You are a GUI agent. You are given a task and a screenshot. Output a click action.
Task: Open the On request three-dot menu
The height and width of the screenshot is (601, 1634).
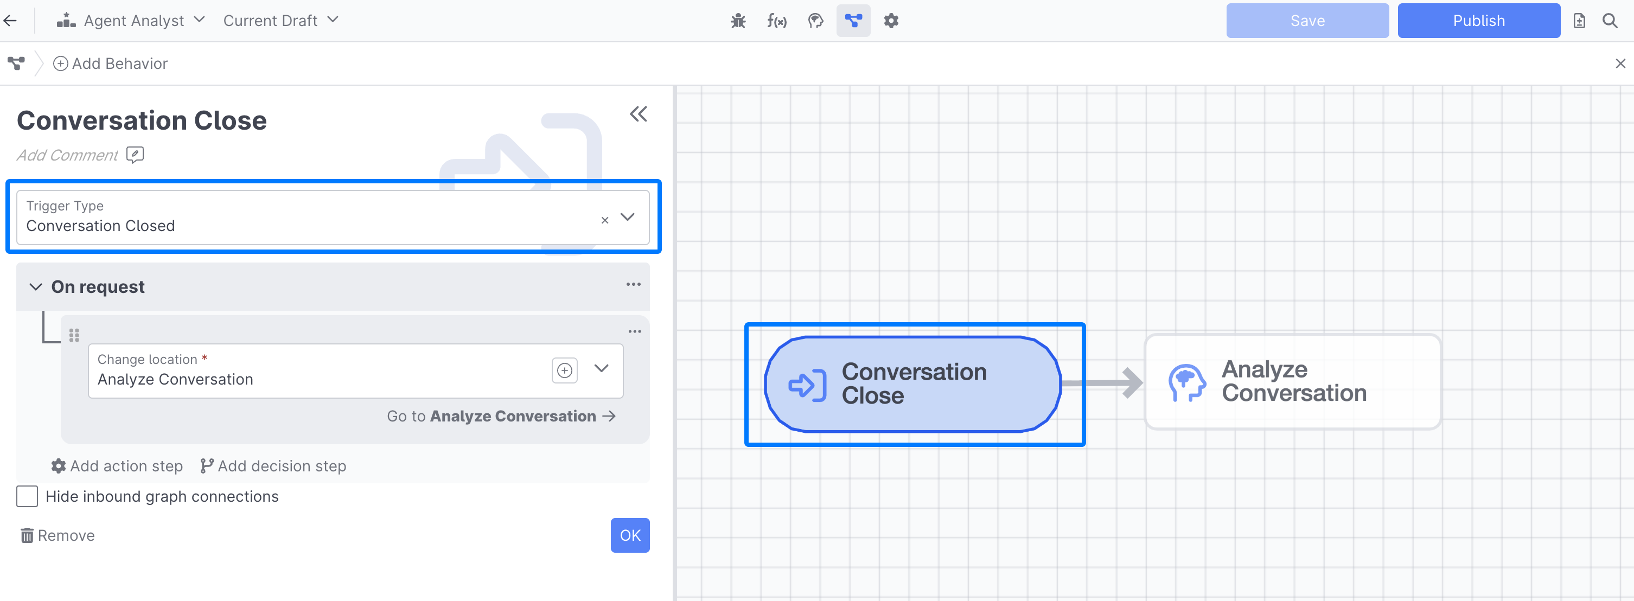pyautogui.click(x=633, y=285)
